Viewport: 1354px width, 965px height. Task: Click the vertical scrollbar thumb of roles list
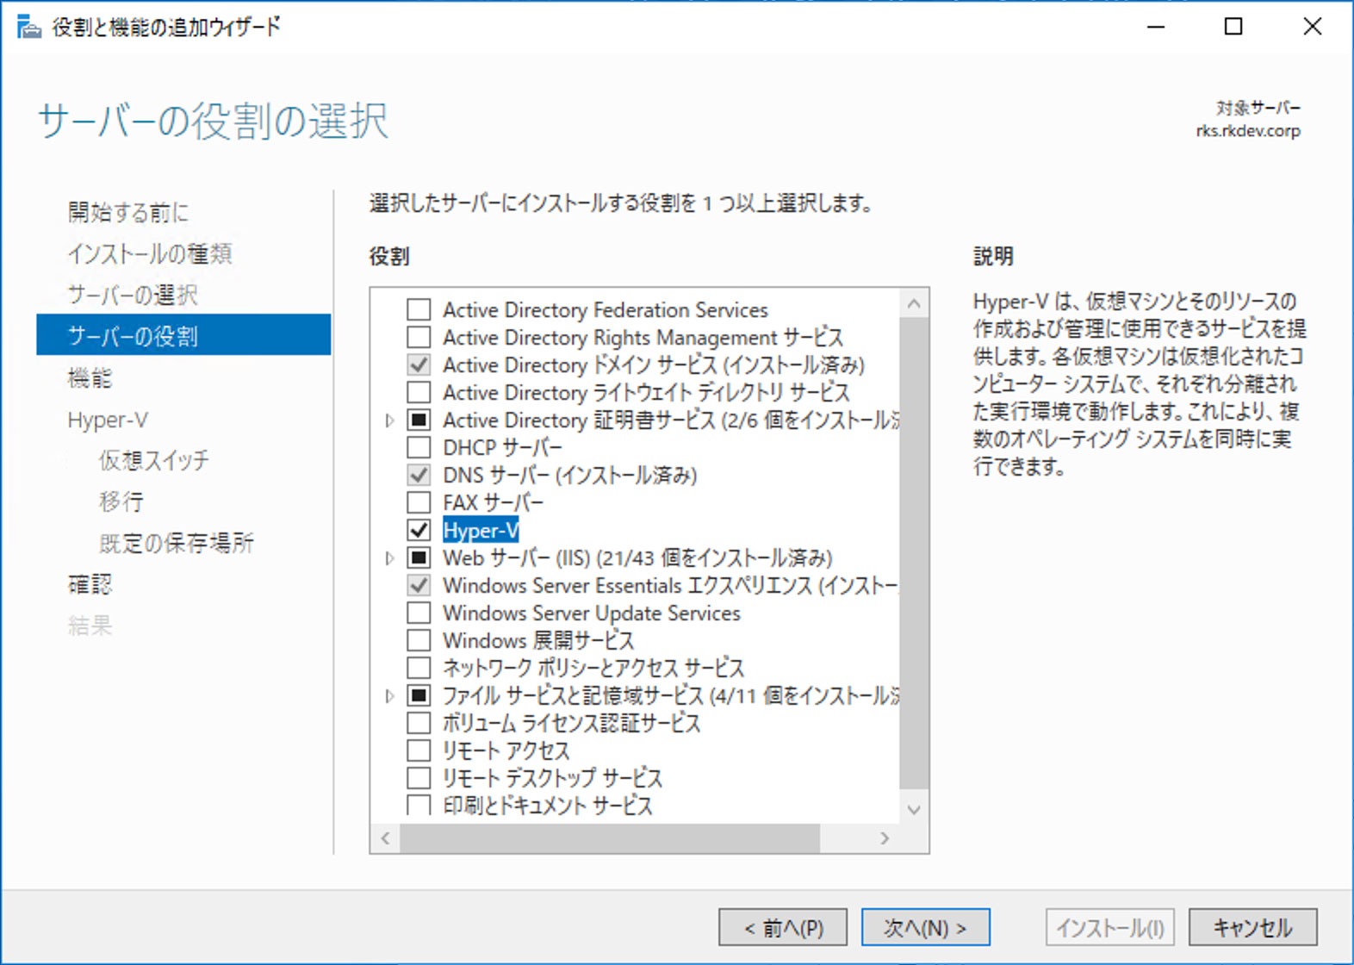914,552
